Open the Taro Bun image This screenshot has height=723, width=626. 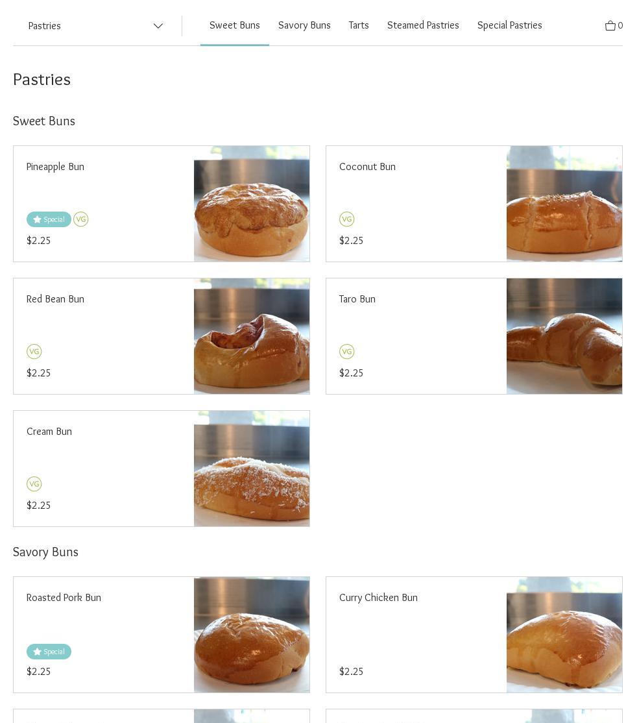click(x=564, y=336)
